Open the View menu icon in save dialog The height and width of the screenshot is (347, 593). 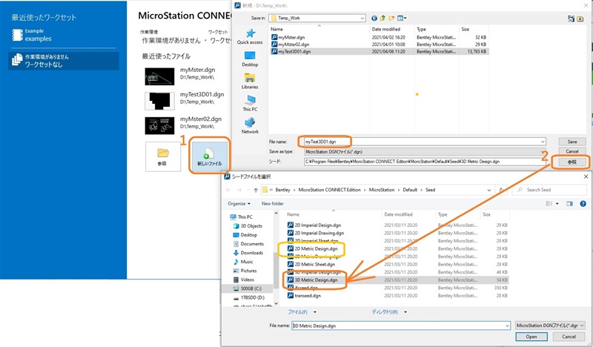pos(402,18)
